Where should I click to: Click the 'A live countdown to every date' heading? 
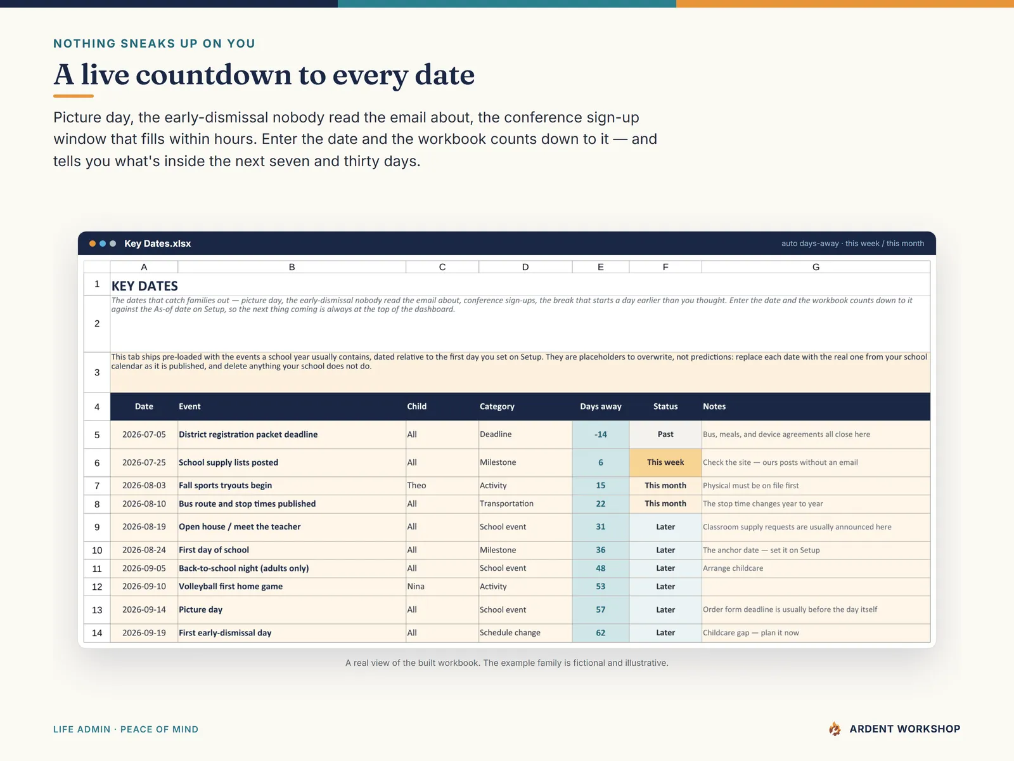264,75
